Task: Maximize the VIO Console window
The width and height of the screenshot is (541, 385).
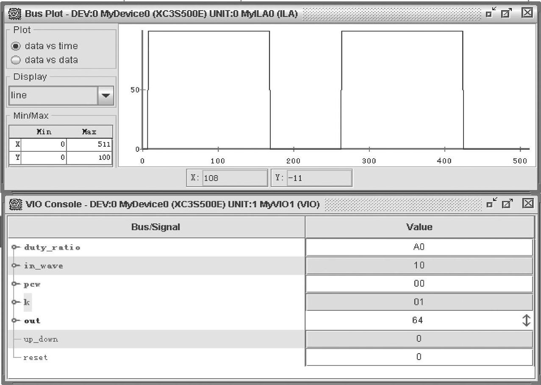Action: tap(507, 204)
